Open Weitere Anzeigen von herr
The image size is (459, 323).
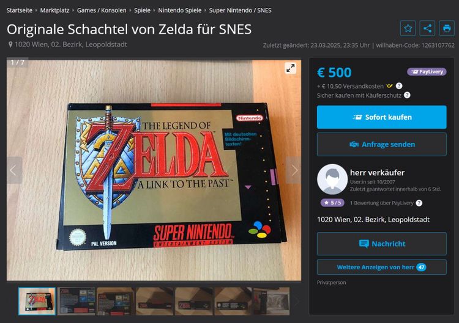[382, 267]
